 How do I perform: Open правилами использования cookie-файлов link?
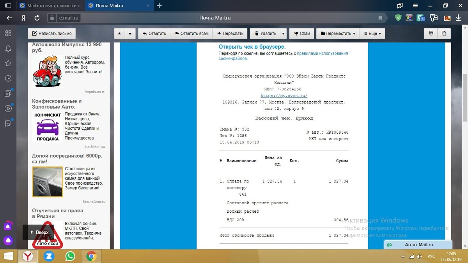tap(283, 56)
